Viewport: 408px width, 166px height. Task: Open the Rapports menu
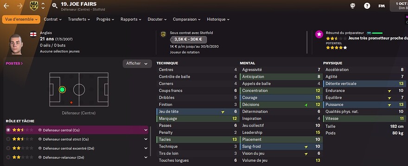pos(131,19)
